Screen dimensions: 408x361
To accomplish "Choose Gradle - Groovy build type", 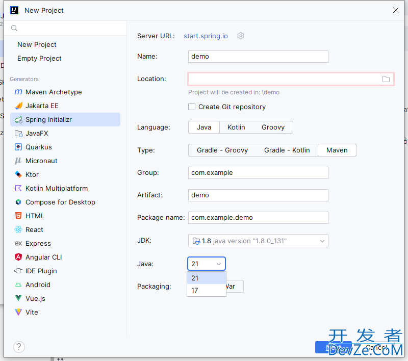I will coord(222,150).
